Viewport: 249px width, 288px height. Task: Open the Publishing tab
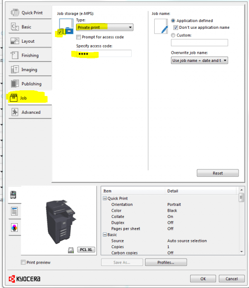pyautogui.click(x=30, y=84)
